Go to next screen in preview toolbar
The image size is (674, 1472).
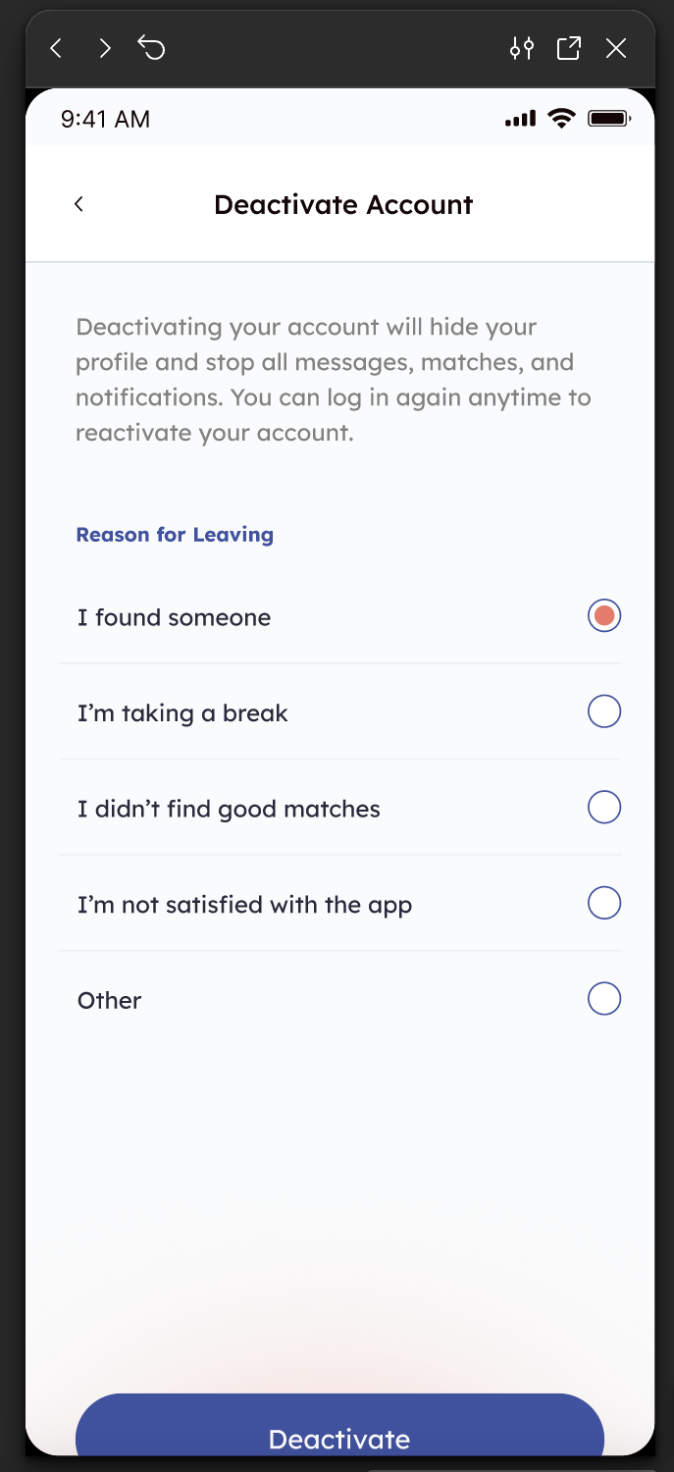(105, 48)
